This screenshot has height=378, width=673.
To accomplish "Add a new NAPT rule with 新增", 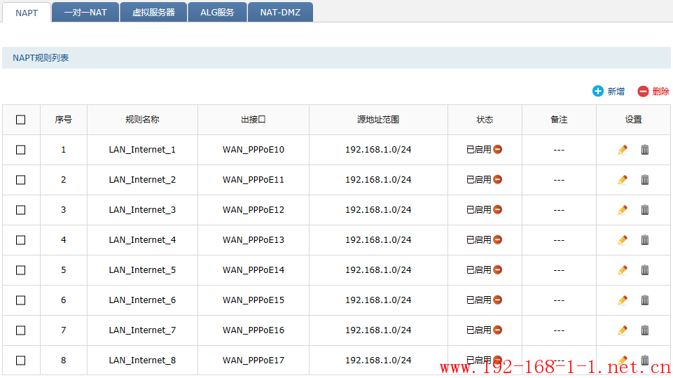I will point(609,91).
